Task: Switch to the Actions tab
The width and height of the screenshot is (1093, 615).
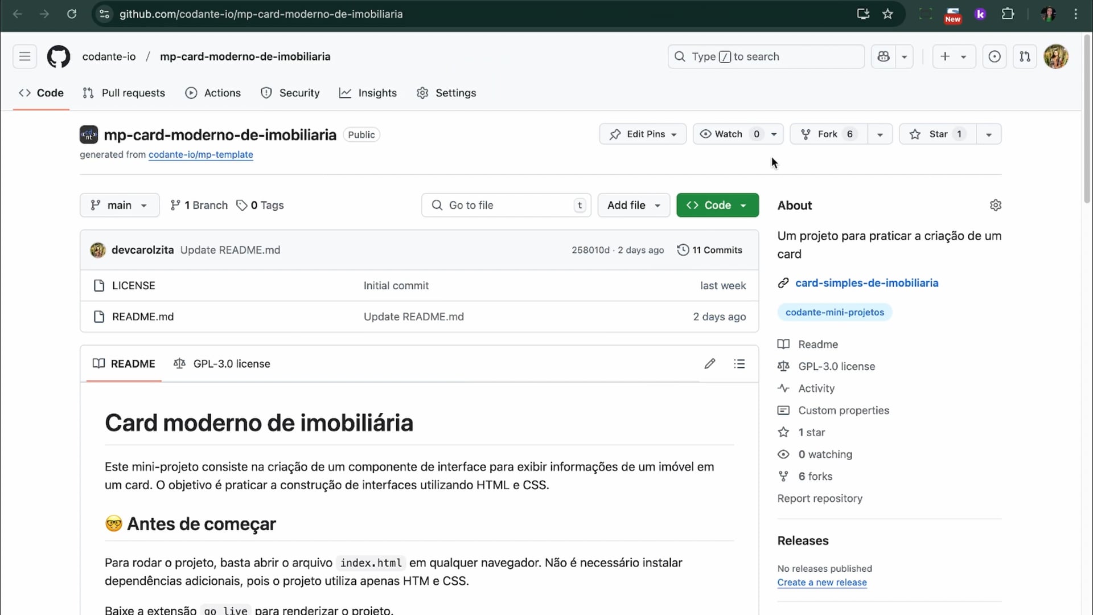Action: pos(213,93)
